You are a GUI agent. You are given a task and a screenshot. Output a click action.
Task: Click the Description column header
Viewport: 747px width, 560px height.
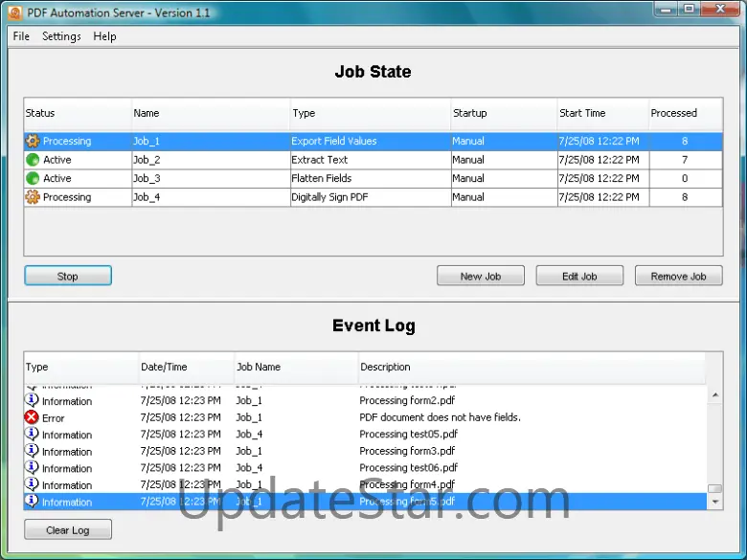point(532,368)
